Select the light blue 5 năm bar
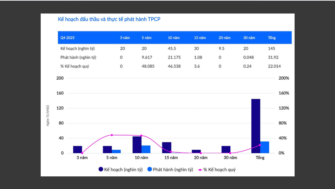 pos(116,151)
